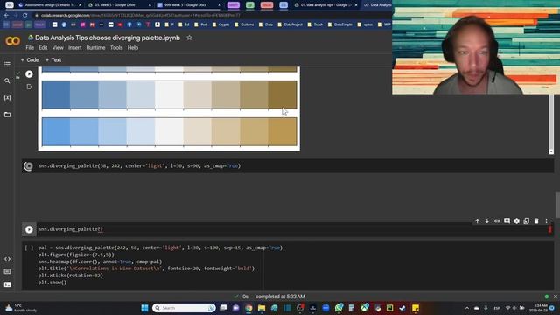560x315 pixels.
Task: Open the Help menu
Action: coord(133,48)
